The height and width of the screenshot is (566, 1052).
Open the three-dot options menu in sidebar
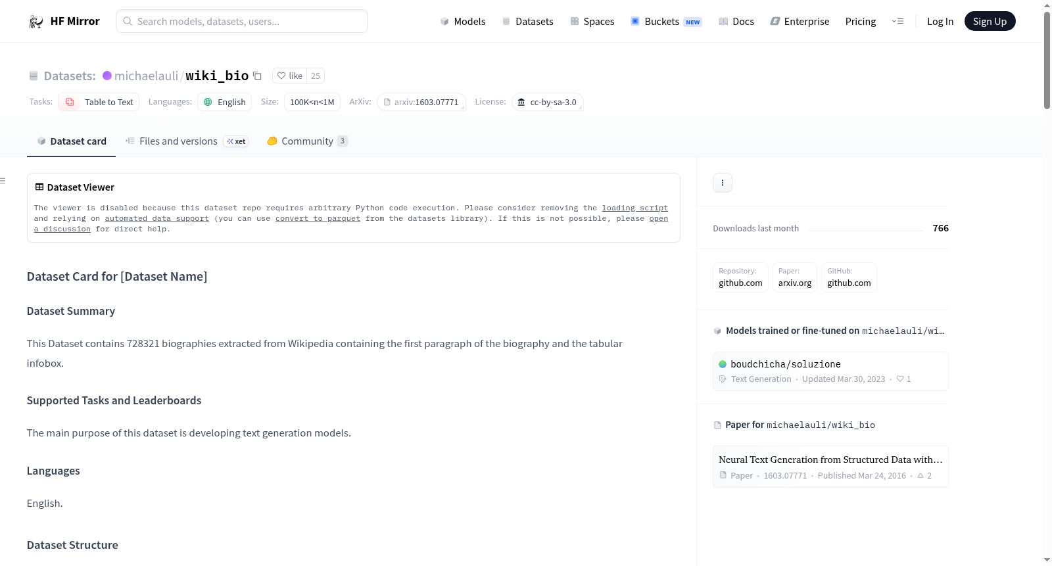(723, 183)
